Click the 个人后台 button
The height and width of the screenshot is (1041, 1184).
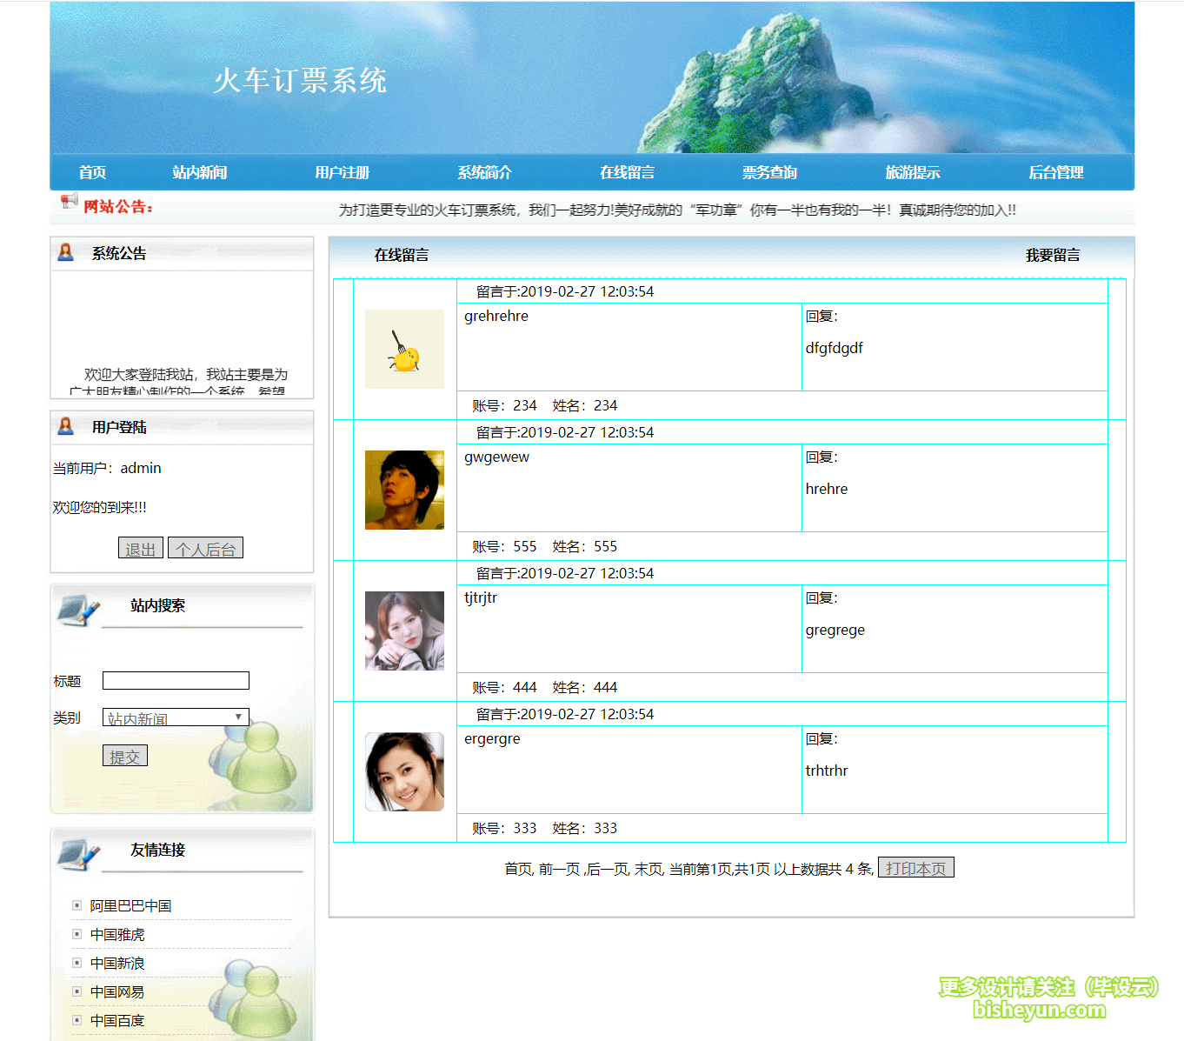pyautogui.click(x=205, y=547)
